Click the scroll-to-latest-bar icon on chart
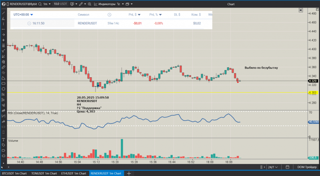The height and width of the screenshot is (176, 320). point(301,10)
